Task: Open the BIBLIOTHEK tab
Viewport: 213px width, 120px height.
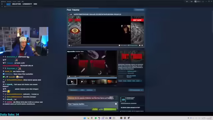Action: 17,4
